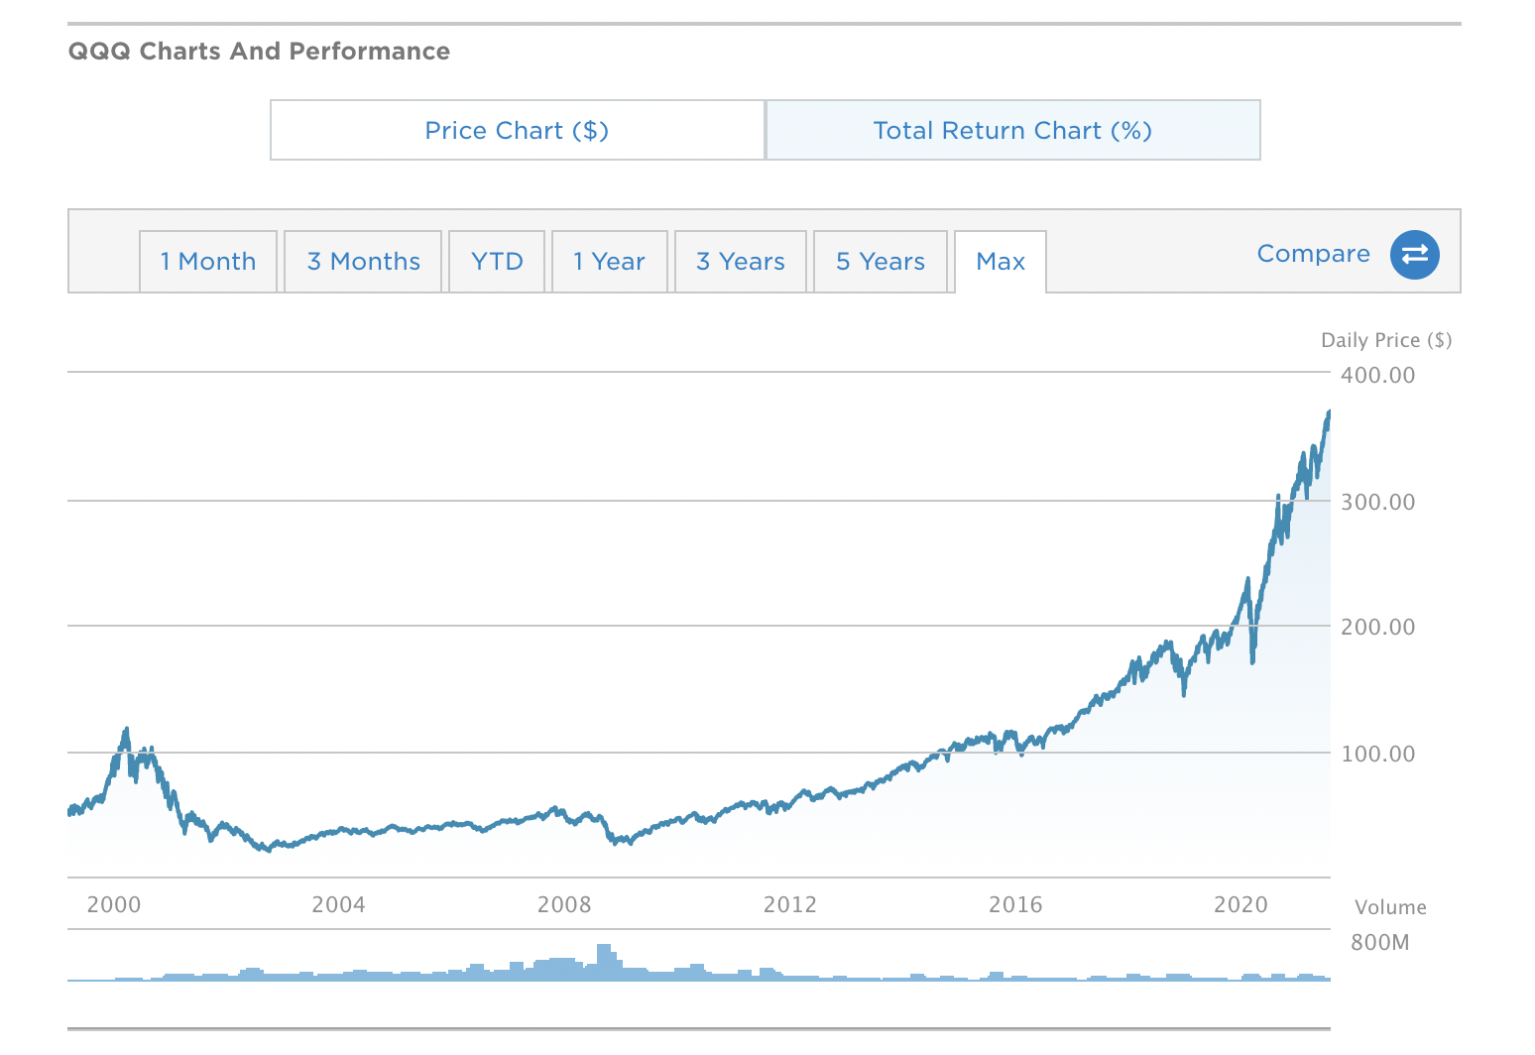Switch to Price Chart ($) tab
This screenshot has height=1055, width=1535.
(517, 130)
